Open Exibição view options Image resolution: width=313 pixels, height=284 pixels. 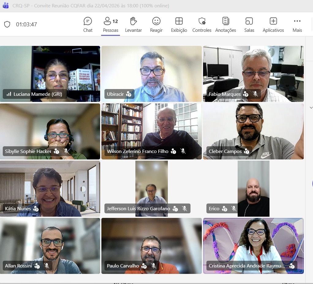(x=179, y=25)
